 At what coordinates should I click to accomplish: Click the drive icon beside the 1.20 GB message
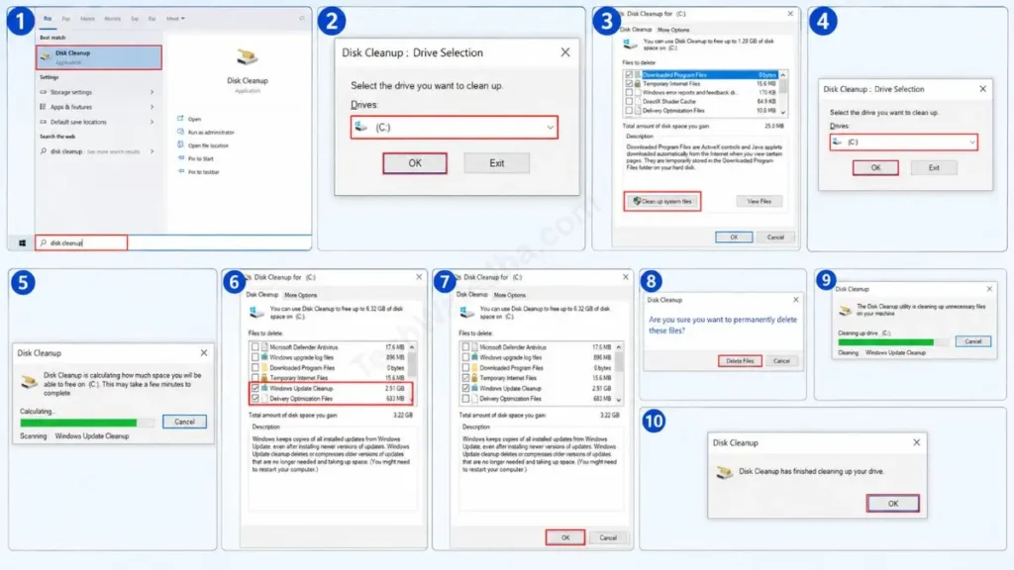[x=629, y=44]
